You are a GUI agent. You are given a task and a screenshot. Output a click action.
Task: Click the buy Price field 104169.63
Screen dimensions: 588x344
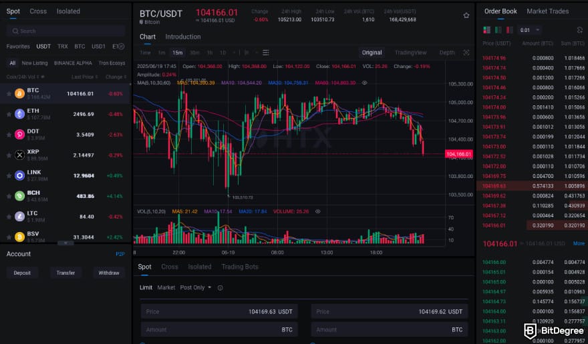click(219, 311)
